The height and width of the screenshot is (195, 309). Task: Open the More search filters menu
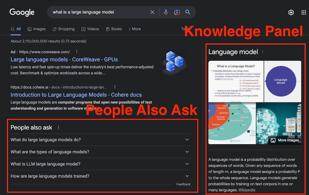tap(135, 29)
